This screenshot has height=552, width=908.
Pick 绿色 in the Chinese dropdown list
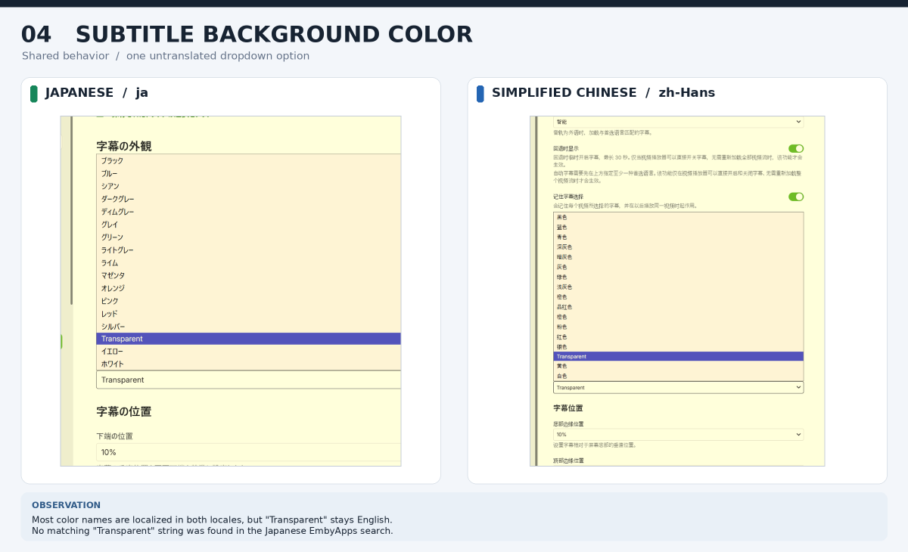click(x=678, y=278)
